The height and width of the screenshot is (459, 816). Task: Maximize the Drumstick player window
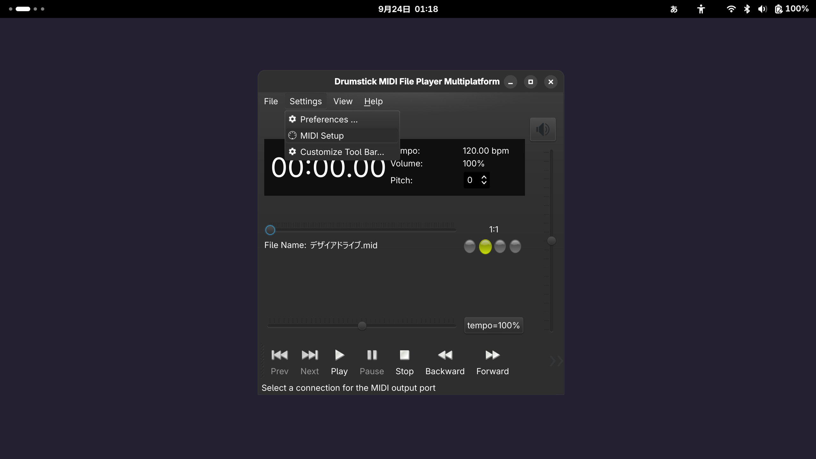coord(530,82)
